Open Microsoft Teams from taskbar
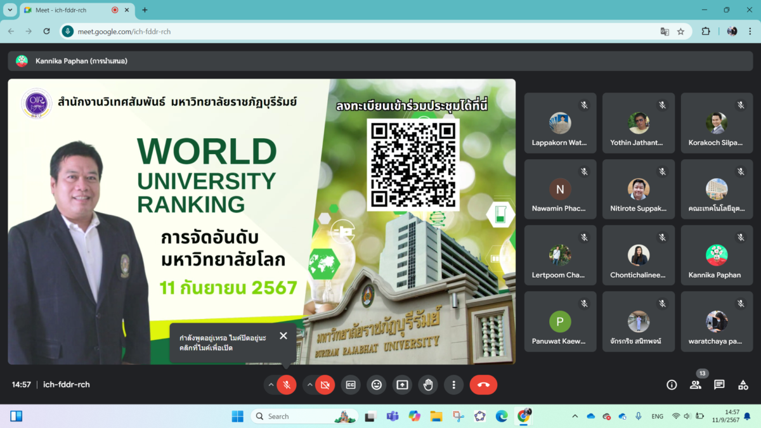 [x=393, y=416]
